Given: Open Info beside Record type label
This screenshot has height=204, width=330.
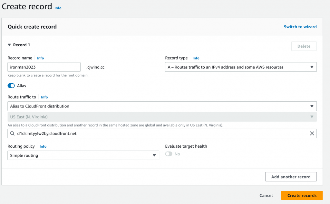Looking at the screenshot, I should click(x=196, y=58).
